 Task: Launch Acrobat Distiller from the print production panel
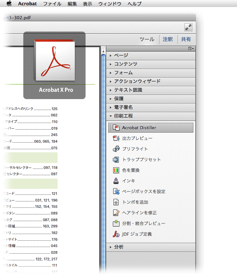point(150,128)
